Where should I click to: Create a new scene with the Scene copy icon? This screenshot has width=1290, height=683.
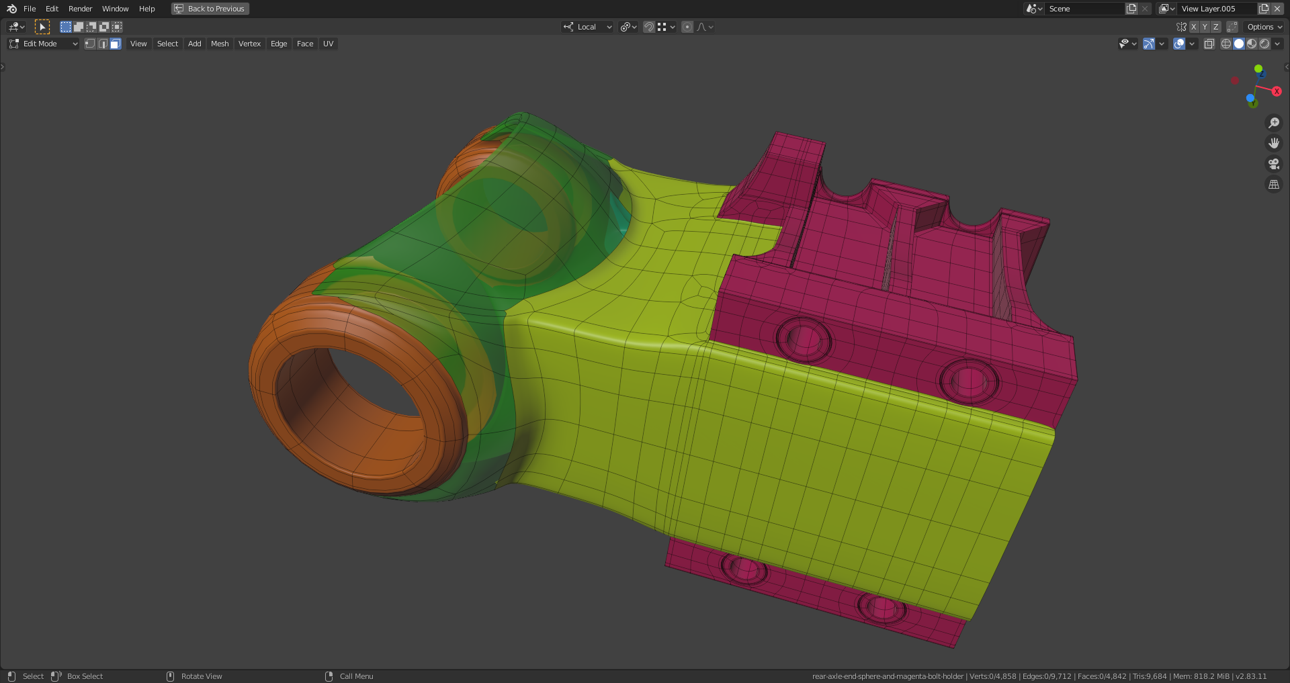pos(1131,9)
